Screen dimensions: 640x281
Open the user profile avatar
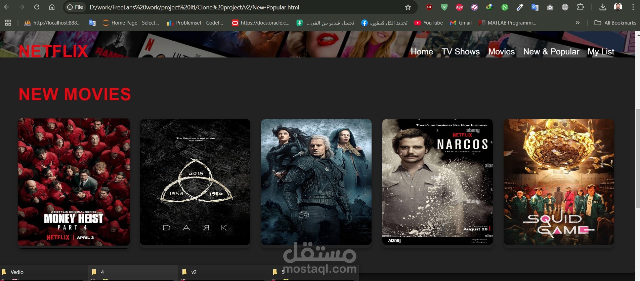point(618,7)
